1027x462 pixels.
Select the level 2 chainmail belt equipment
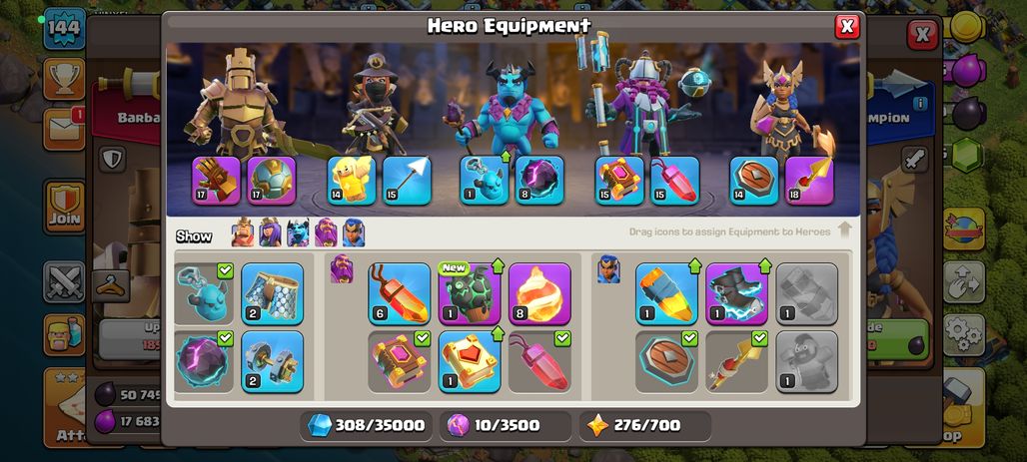click(273, 293)
